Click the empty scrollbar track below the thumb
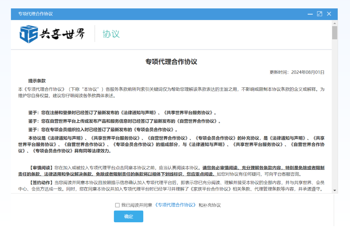350x230 pixels. 335,116
